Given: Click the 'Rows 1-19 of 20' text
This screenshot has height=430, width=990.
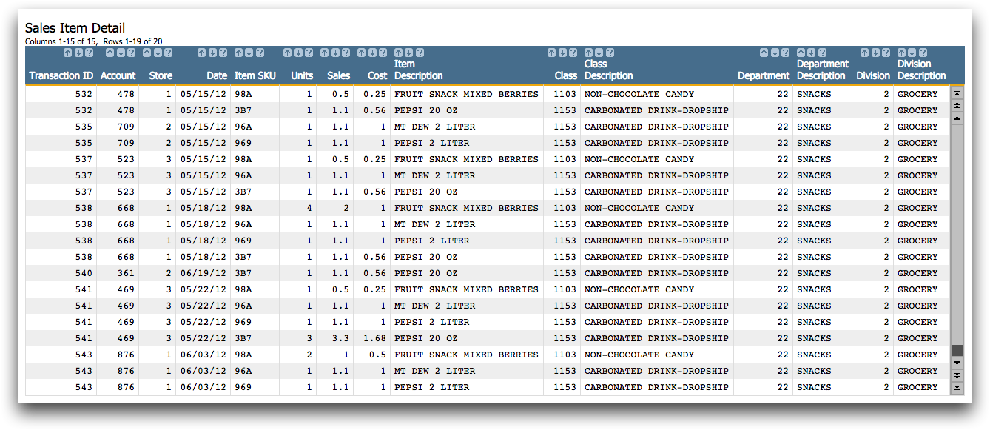Looking at the screenshot, I should tap(133, 41).
